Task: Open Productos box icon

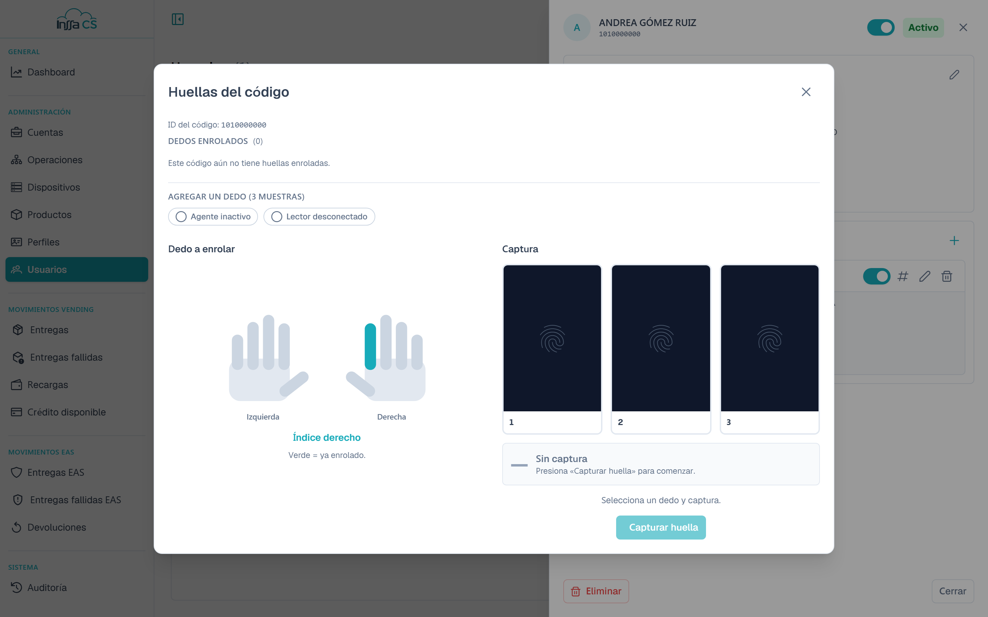Action: (16, 215)
